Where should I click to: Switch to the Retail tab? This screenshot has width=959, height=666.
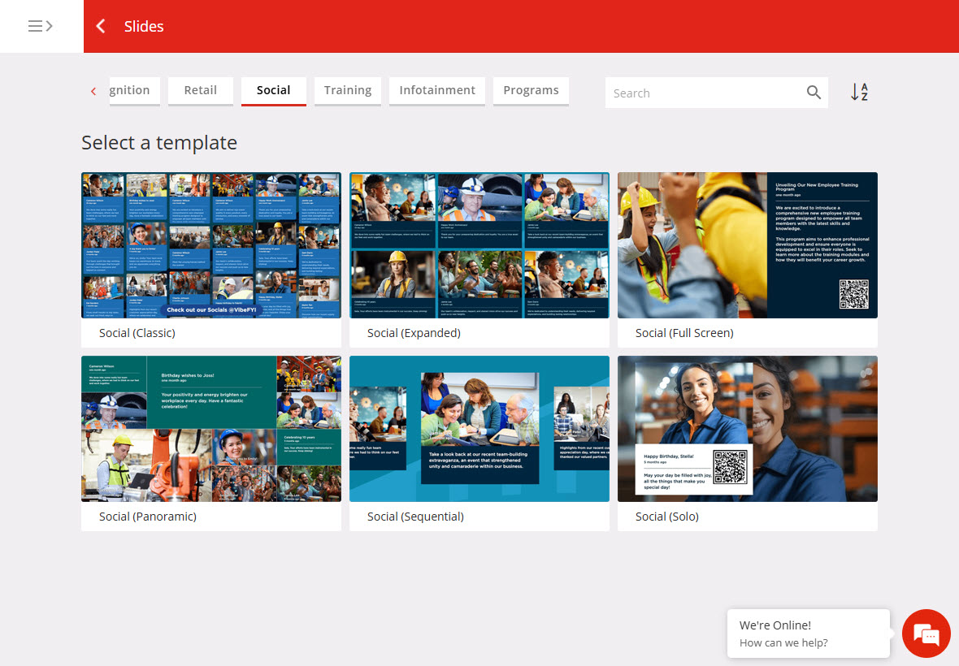pyautogui.click(x=200, y=90)
